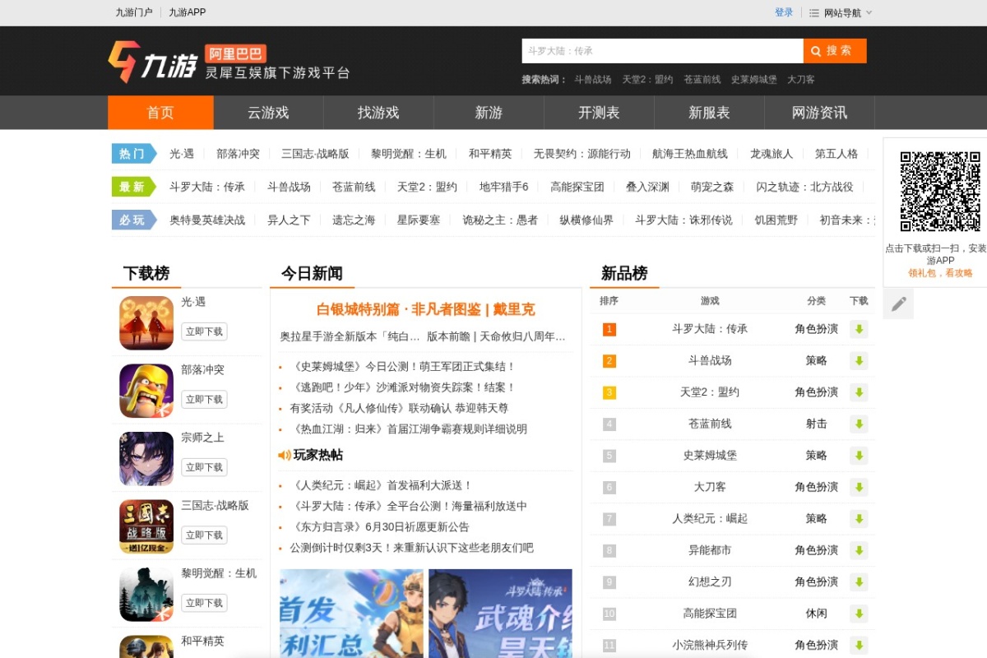987x658 pixels.
Task: Click the 必玩 category label
Action: (133, 220)
